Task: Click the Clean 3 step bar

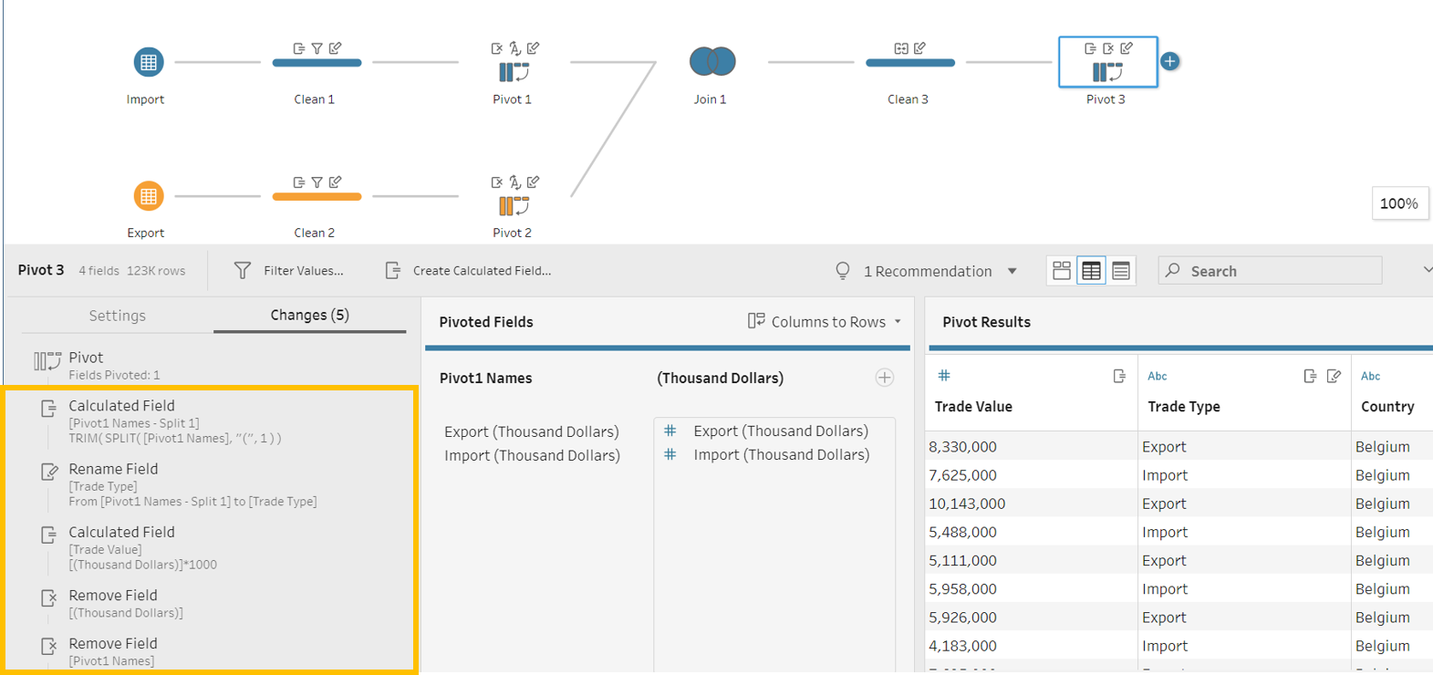Action: tap(909, 63)
